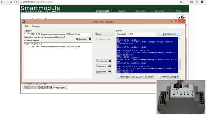Open the Где купить? site tab
This screenshot has width=207, height=116.
(159, 11)
